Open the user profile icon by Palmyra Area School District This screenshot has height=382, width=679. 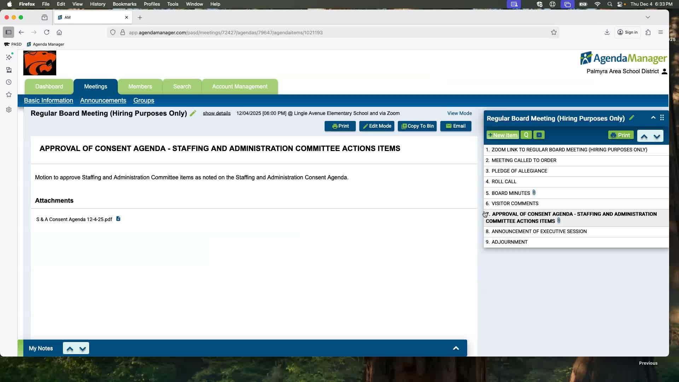click(x=664, y=71)
